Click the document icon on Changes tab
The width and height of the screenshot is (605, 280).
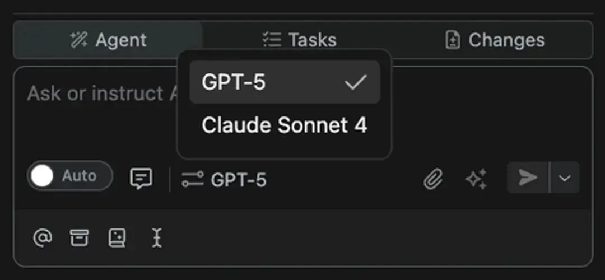pyautogui.click(x=453, y=40)
